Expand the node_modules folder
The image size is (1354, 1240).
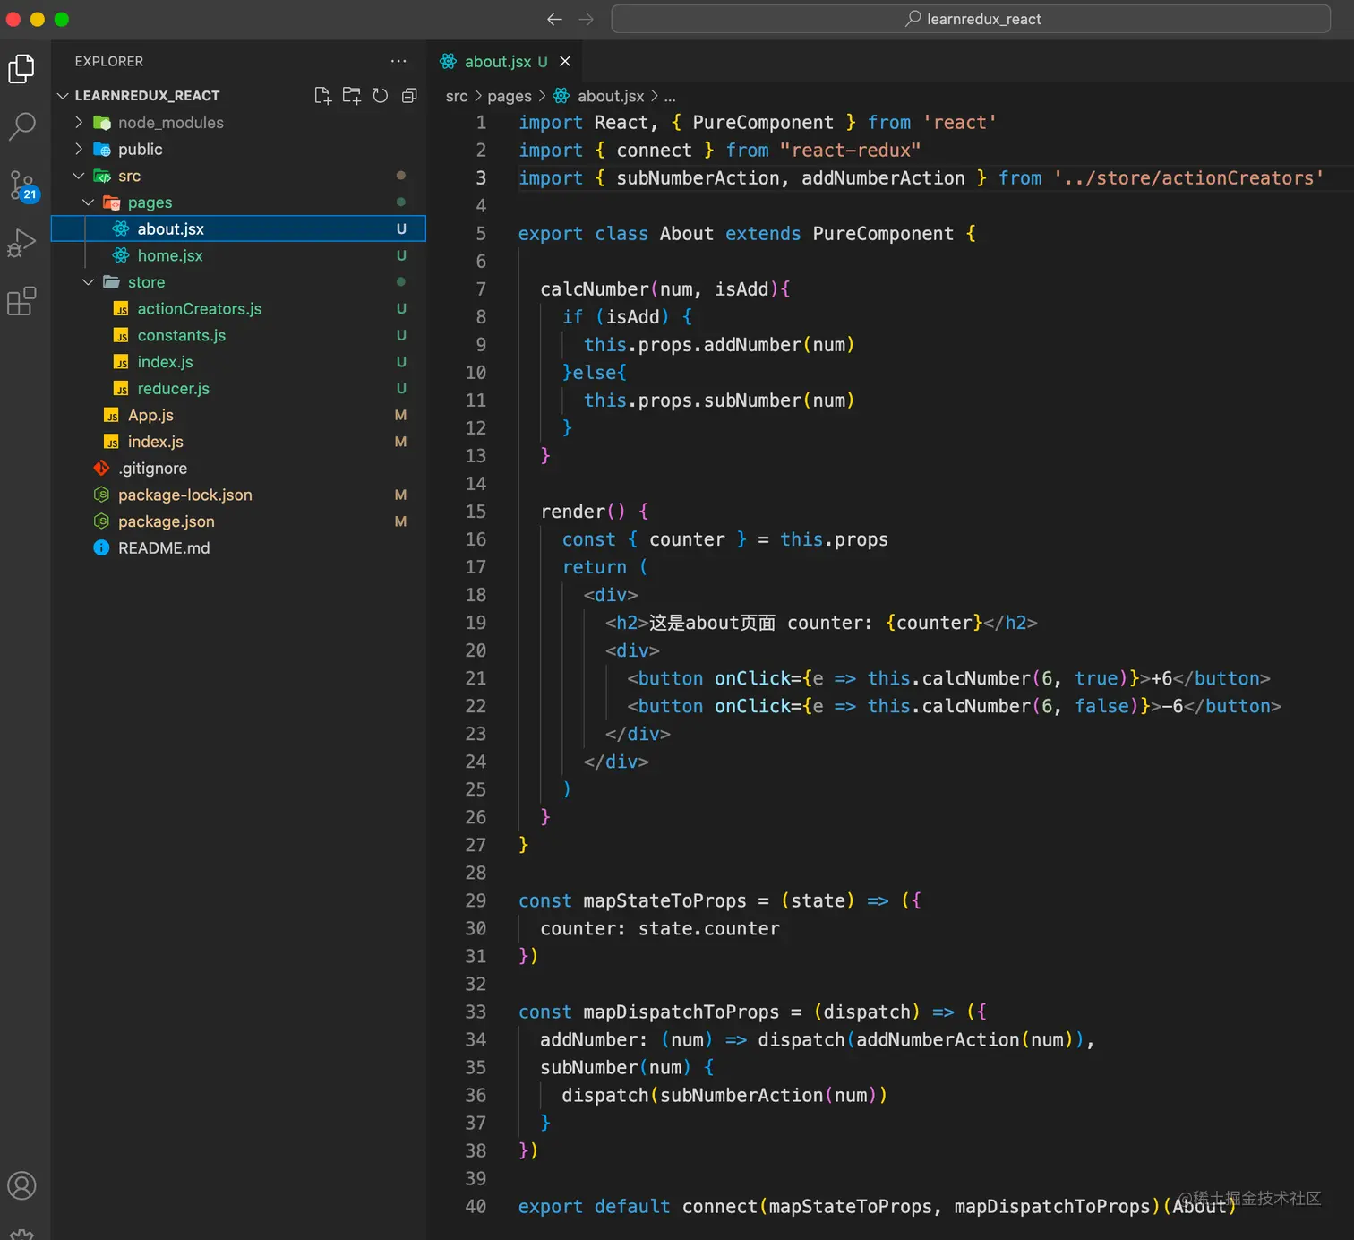coord(170,123)
